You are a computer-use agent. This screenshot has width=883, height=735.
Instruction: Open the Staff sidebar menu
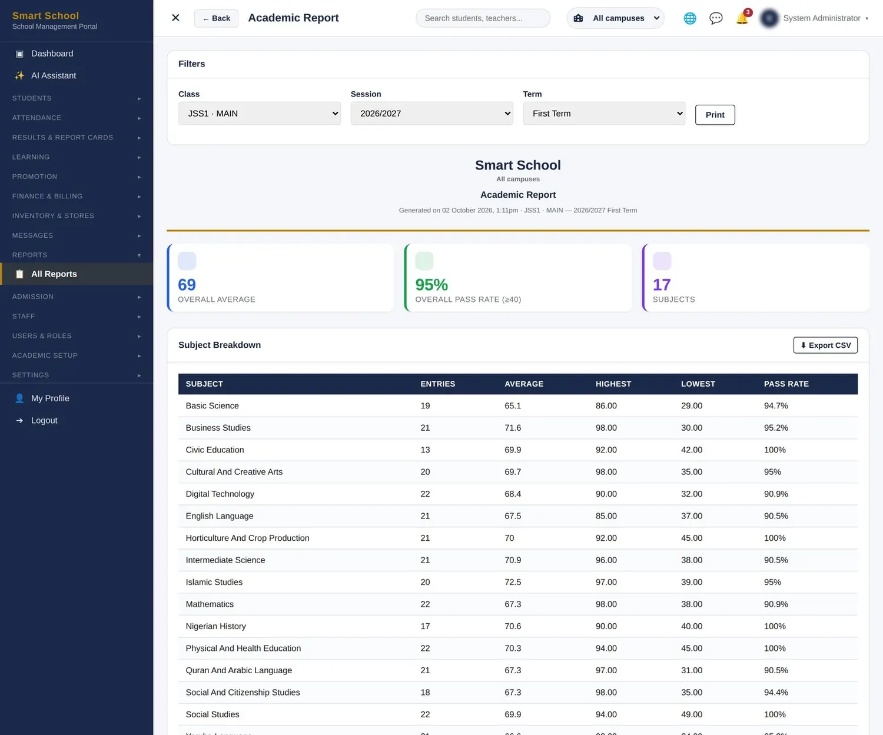coord(77,316)
